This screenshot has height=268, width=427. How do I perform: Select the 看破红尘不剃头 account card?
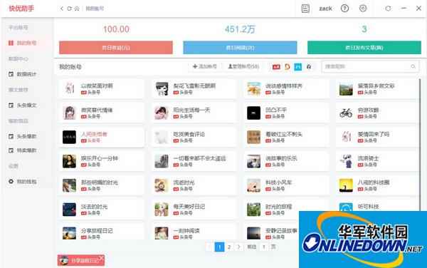pyautogui.click(x=286, y=137)
